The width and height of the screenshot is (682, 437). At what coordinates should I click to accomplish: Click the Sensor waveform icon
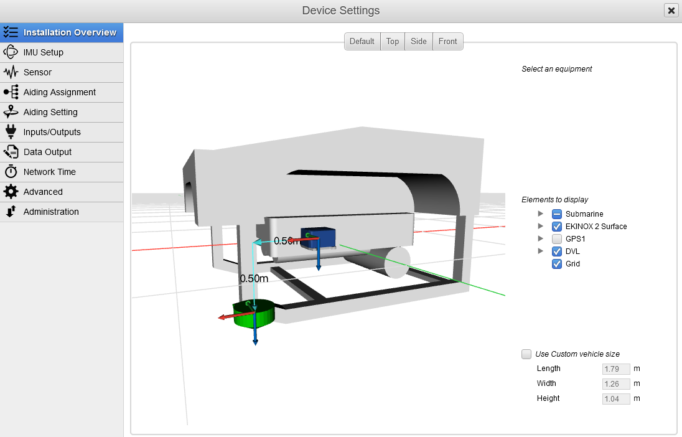pyautogui.click(x=11, y=72)
